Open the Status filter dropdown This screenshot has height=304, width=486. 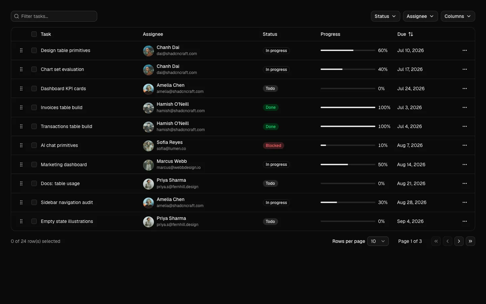[385, 16]
